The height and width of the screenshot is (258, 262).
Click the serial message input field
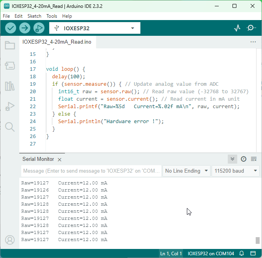(91, 171)
